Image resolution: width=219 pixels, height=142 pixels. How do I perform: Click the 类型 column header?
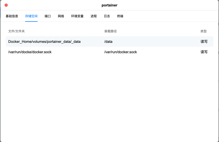tap(203, 31)
